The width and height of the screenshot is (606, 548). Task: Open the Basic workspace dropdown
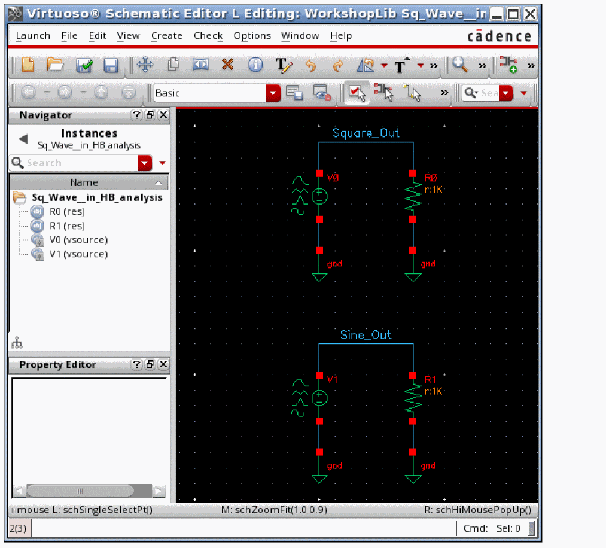click(273, 93)
